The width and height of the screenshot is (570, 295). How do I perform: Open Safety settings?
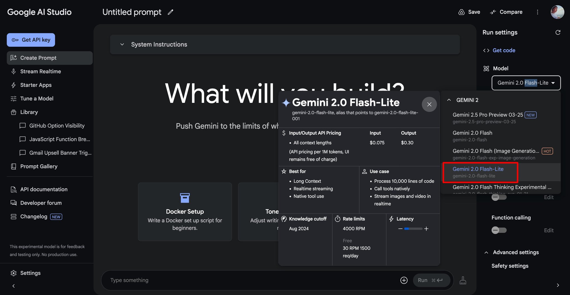510,266
